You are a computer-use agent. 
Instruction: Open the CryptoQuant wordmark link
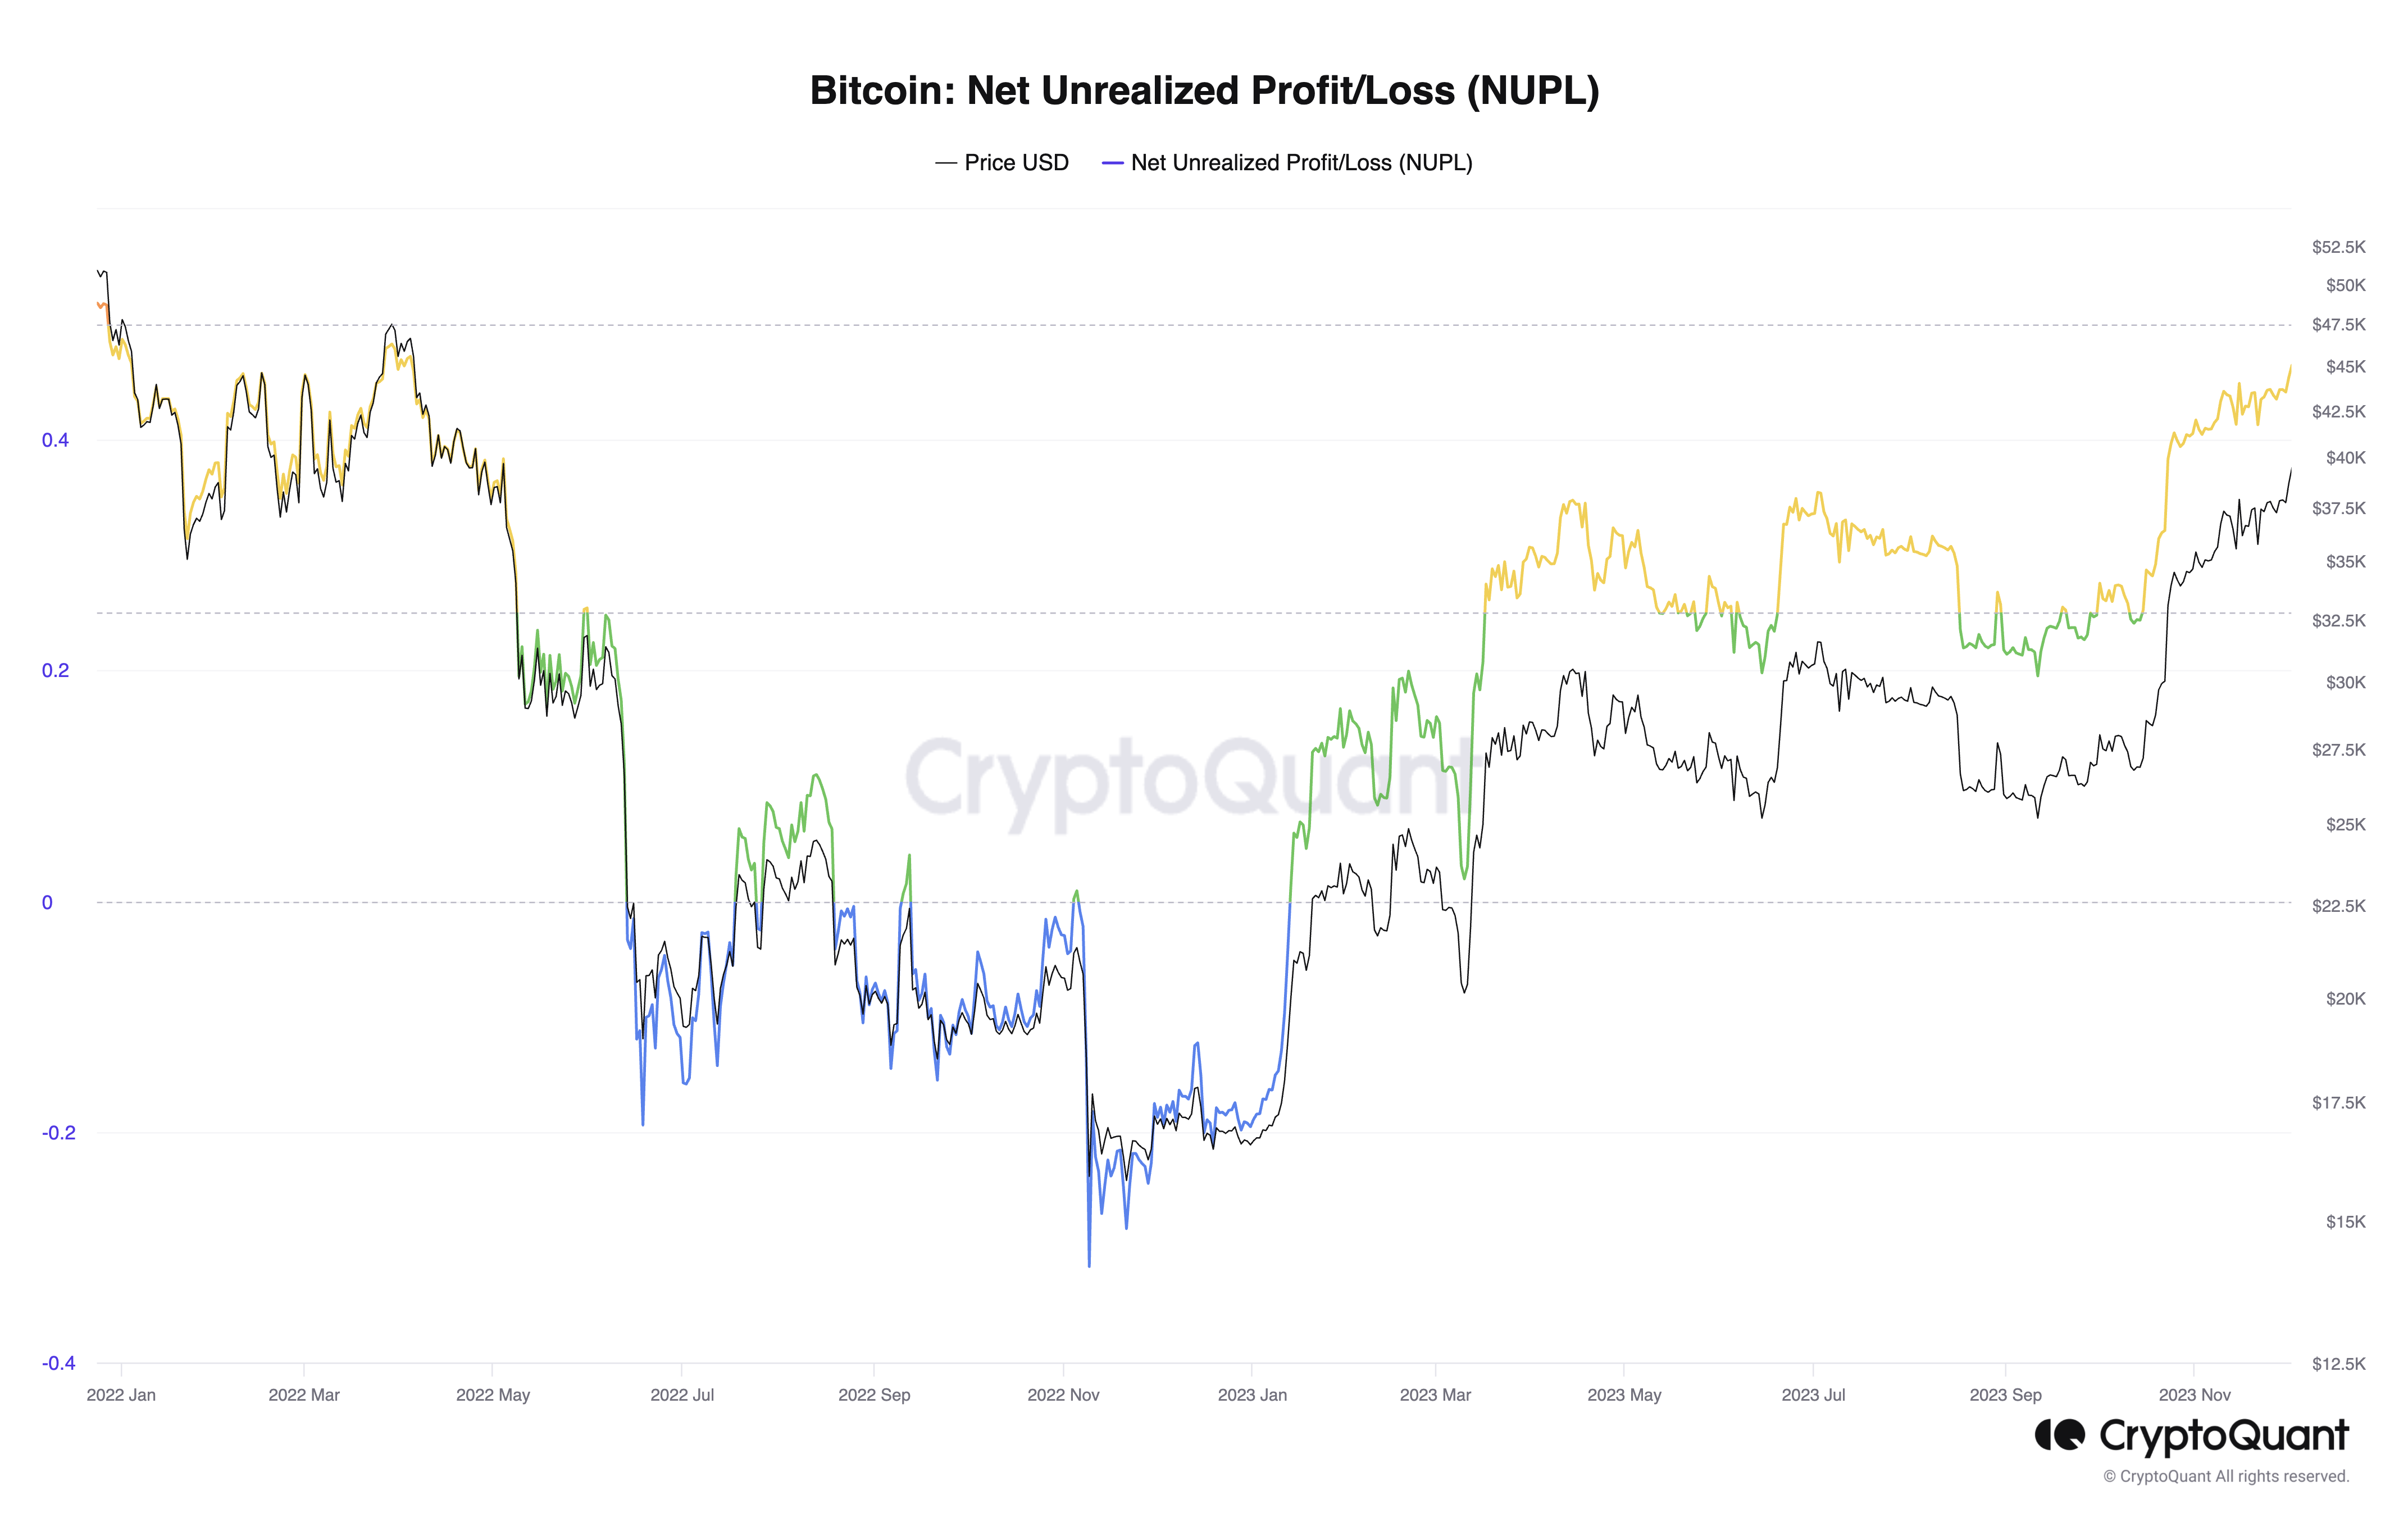pyautogui.click(x=2224, y=1436)
